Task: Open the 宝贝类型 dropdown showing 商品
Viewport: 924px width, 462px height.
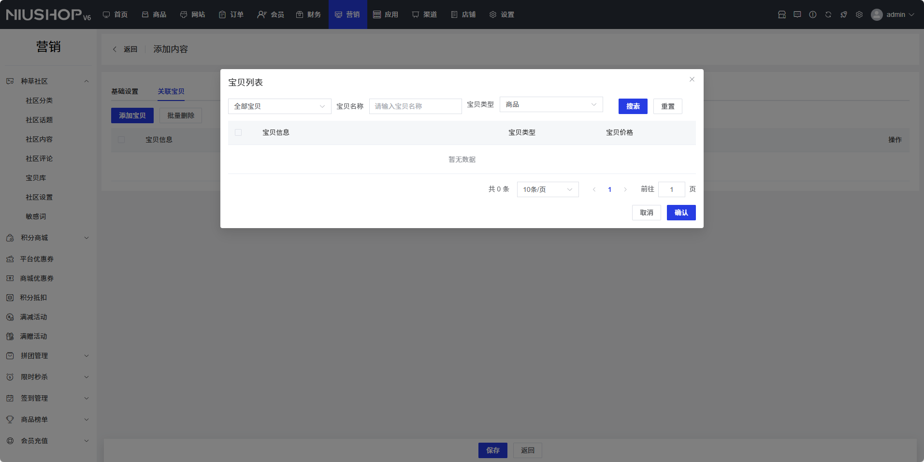Action: click(x=551, y=104)
